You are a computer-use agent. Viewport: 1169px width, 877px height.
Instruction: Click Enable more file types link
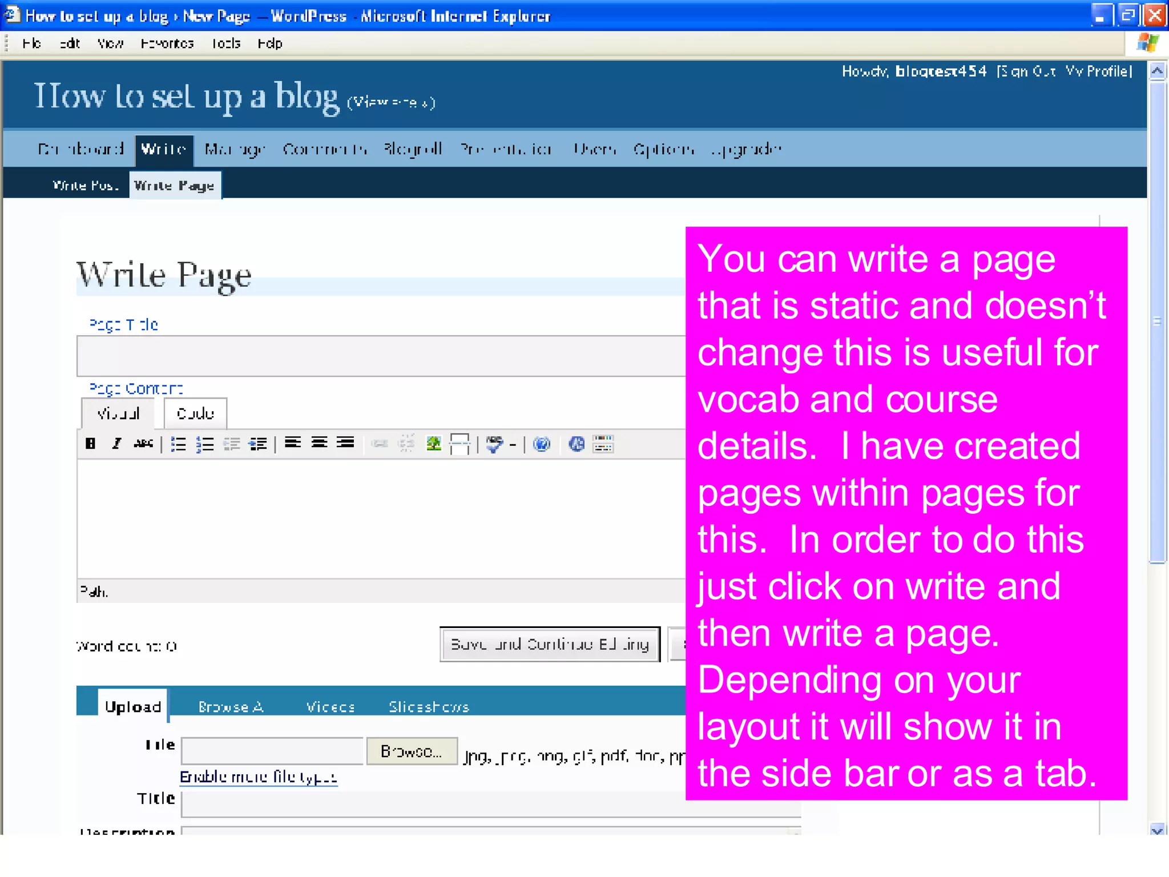click(259, 777)
